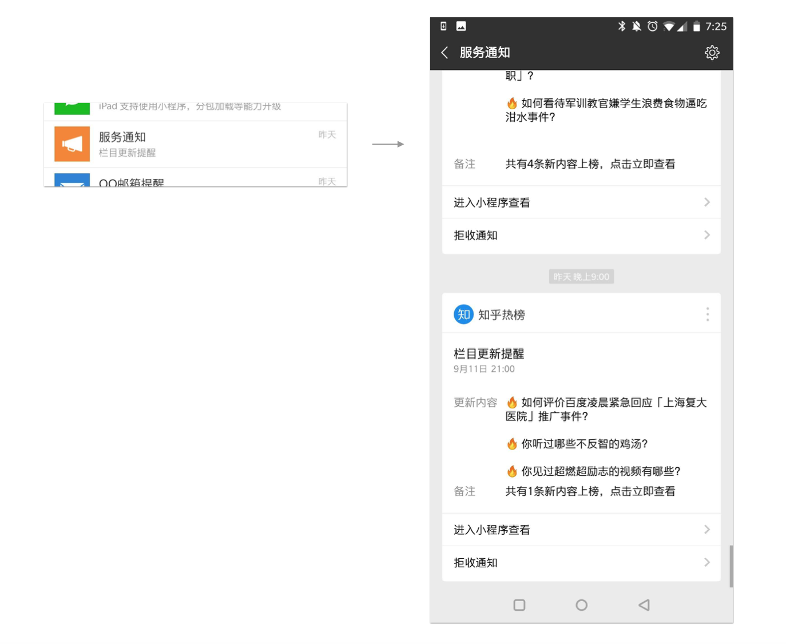Tap the 栏目更新提醒 card heading
The height and width of the screenshot is (644, 786).
(x=489, y=354)
